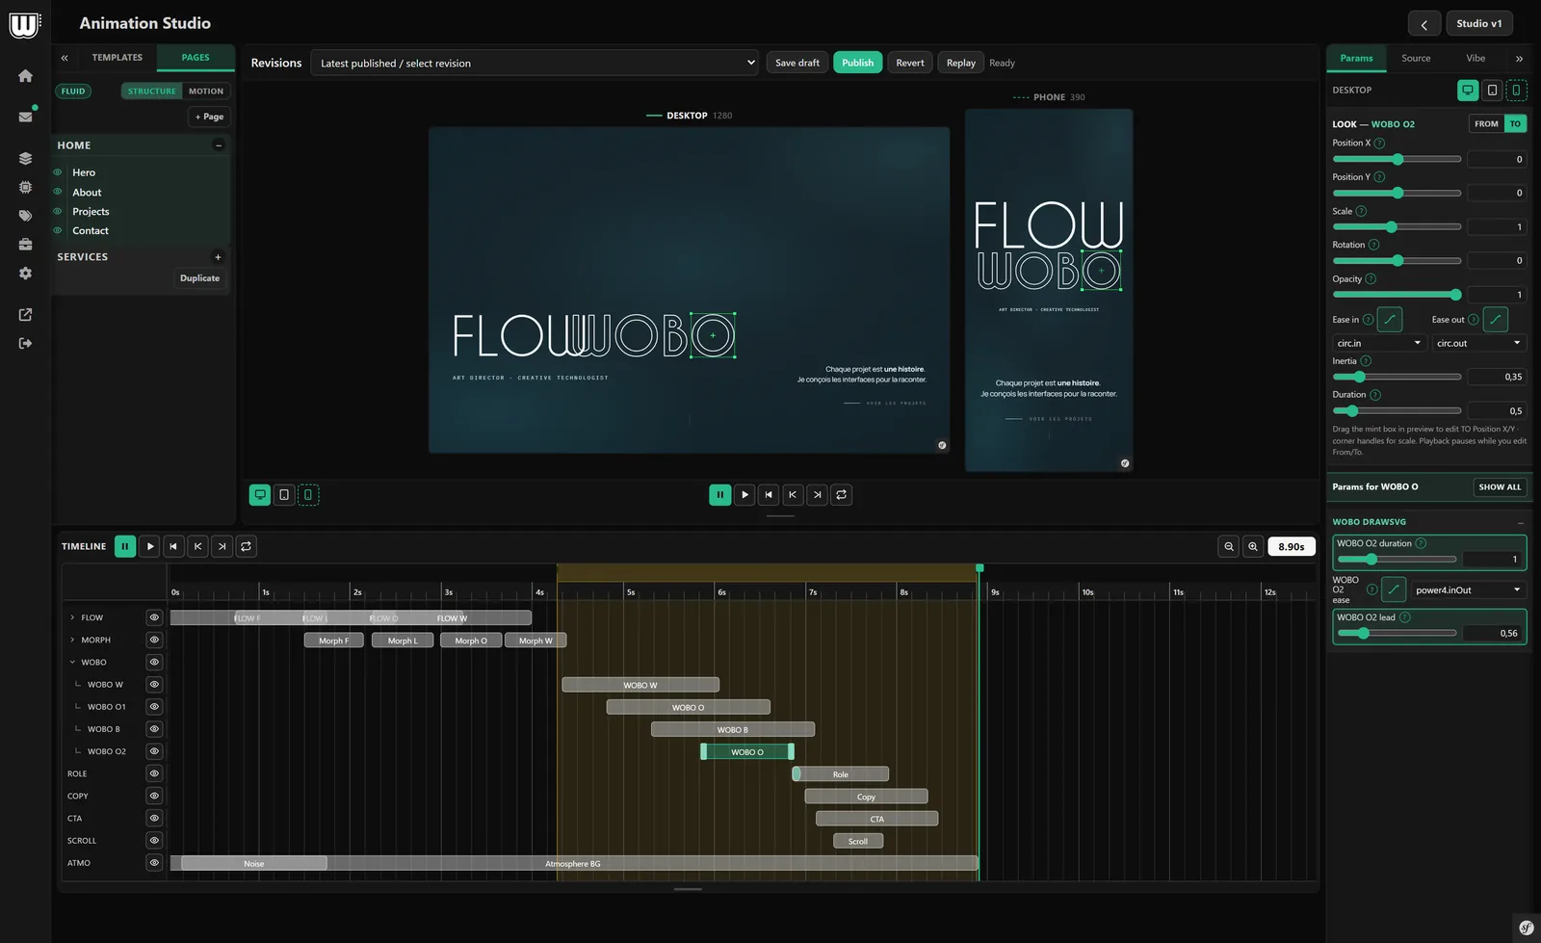Click Save draft
The image size is (1541, 943).
click(797, 64)
